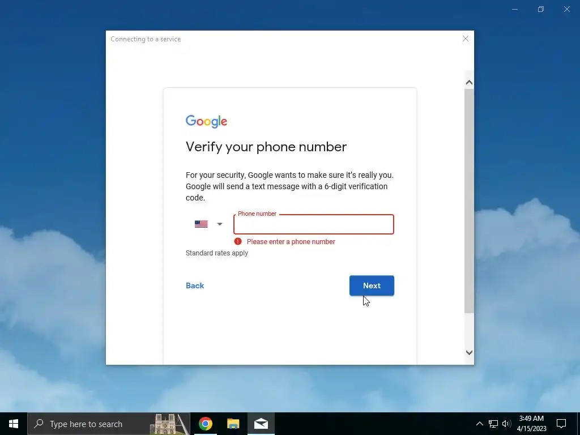
Task: Click the vertical scrollbar thumb
Action: (469, 201)
